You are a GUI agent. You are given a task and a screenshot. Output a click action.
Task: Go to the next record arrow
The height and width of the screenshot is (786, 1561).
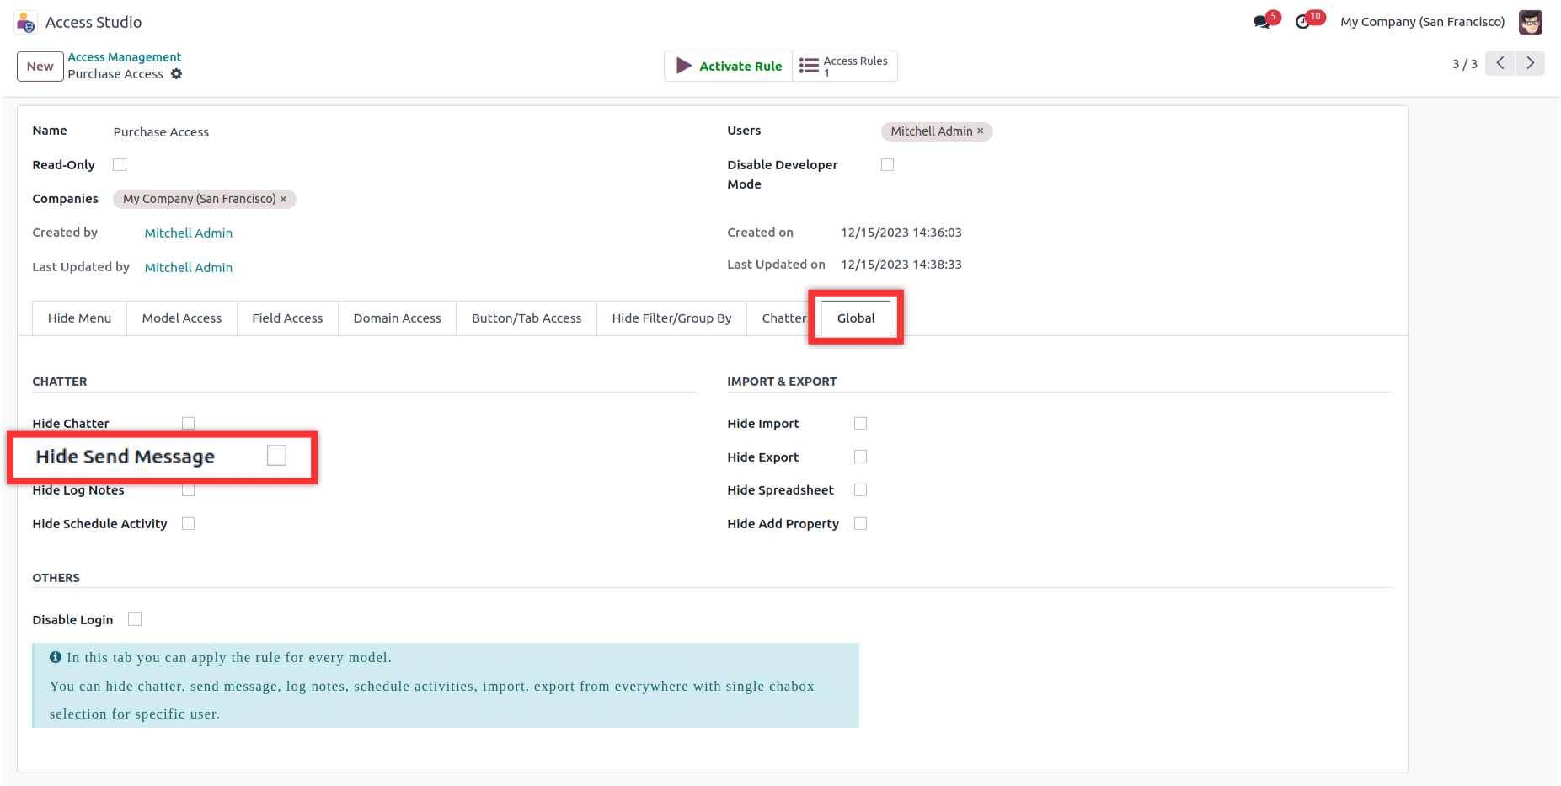point(1530,63)
